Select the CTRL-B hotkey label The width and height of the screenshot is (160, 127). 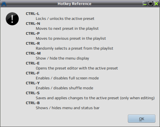(x=33, y=103)
